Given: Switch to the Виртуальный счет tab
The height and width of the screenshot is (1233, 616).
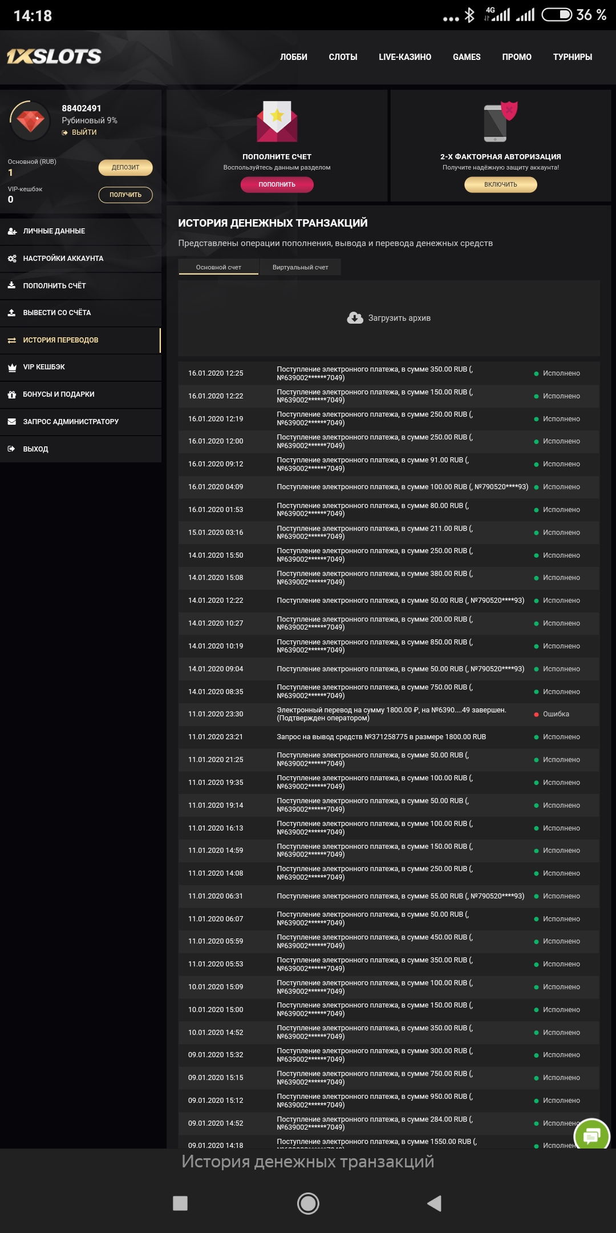Looking at the screenshot, I should (300, 267).
